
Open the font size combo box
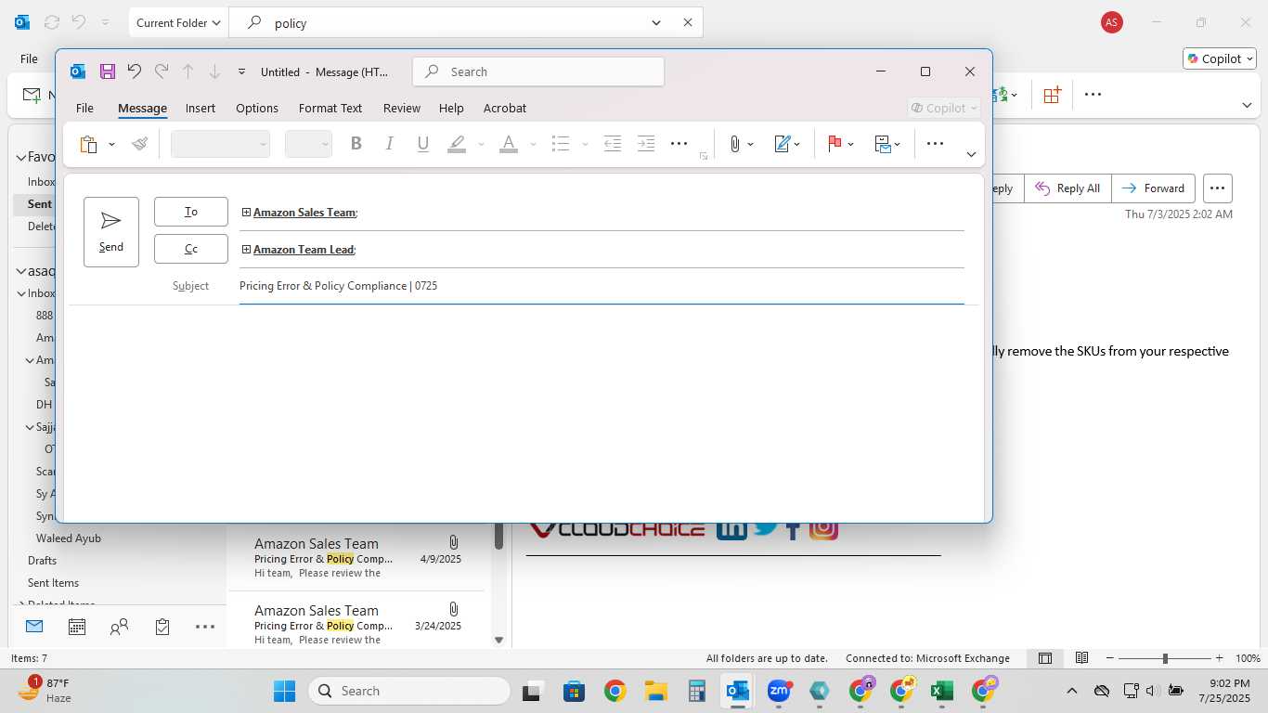point(308,144)
